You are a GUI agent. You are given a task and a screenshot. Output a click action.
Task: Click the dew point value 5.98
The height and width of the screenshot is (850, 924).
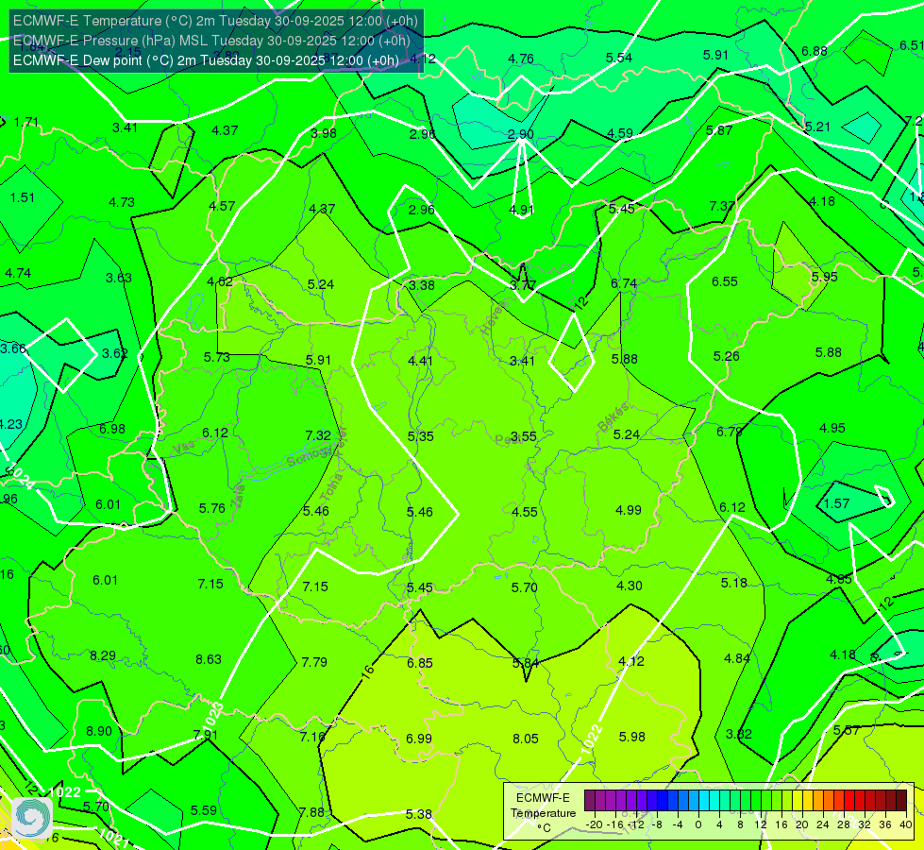631,737
